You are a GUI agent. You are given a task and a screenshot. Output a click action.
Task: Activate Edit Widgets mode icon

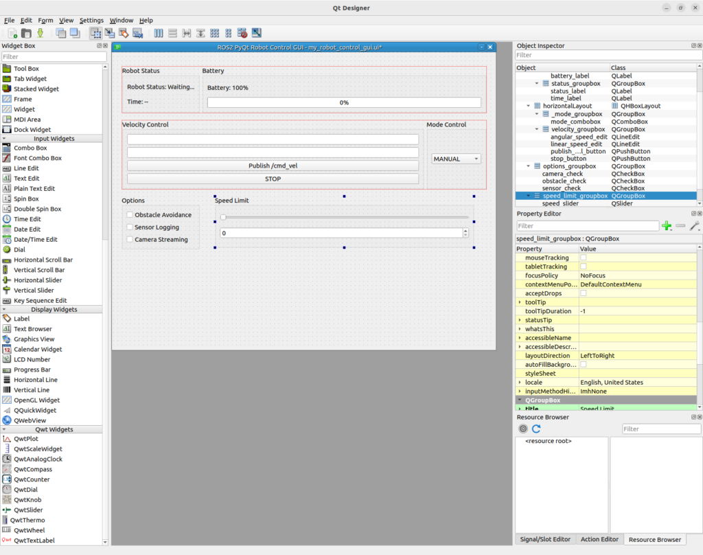coord(95,33)
